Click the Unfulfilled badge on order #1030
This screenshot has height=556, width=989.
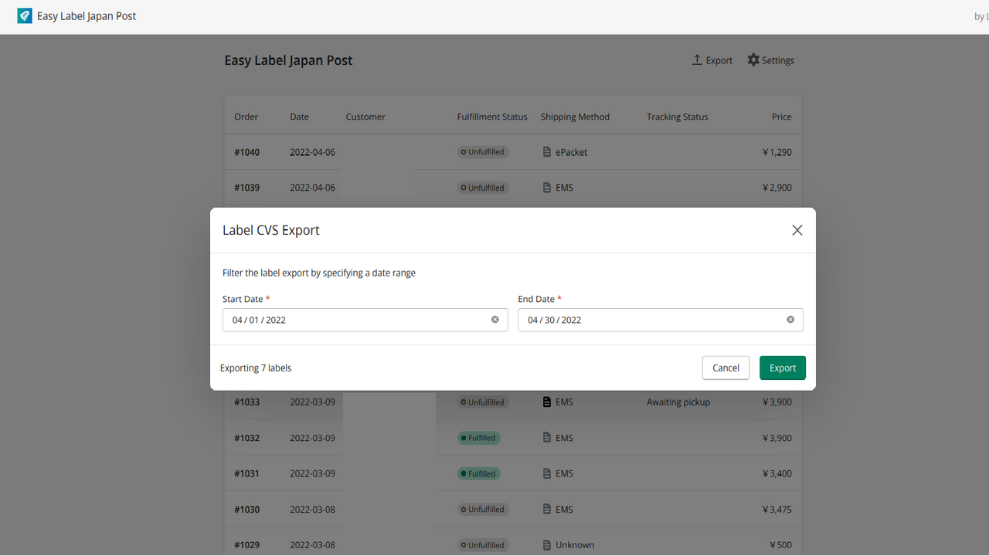click(x=483, y=509)
